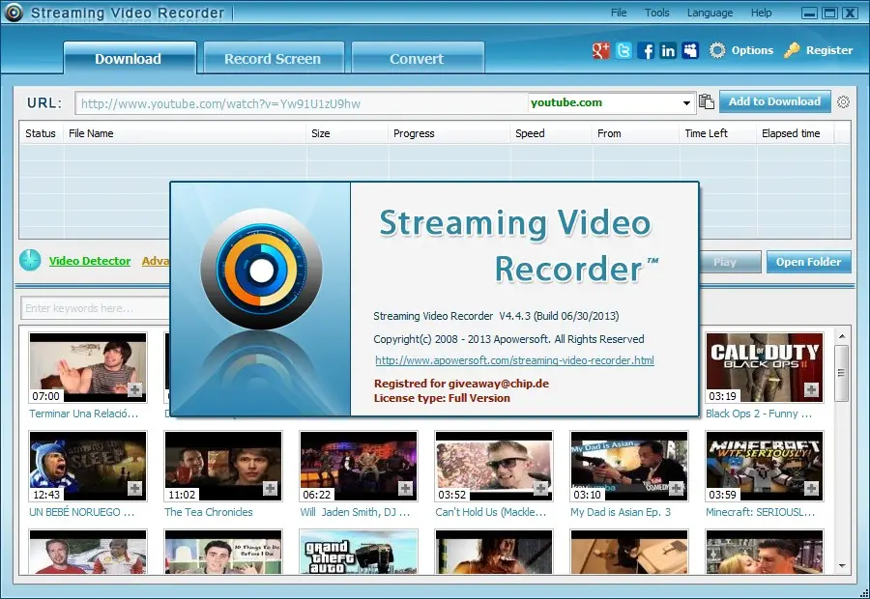The height and width of the screenshot is (599, 870).
Task: Select the Call of Duty Black Ops thumbnail
Action: pyautogui.click(x=765, y=368)
